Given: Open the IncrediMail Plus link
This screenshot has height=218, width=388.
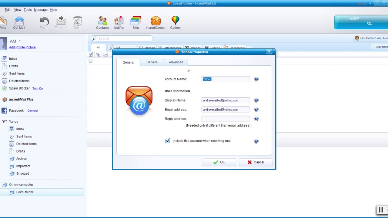Looking at the screenshot, I should pyautogui.click(x=21, y=99).
